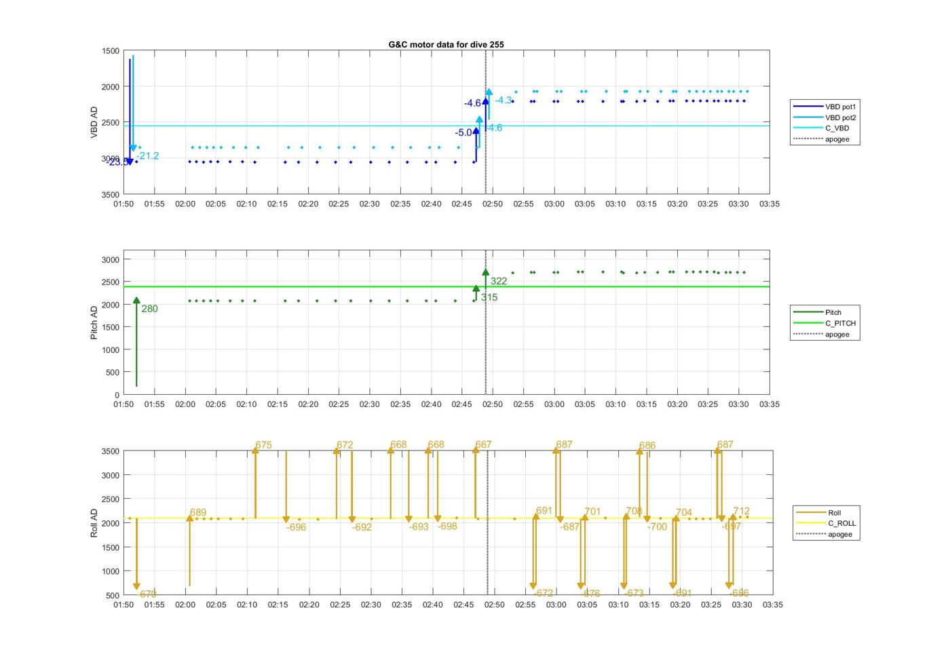Click the "315" pitch data label
950x669 pixels.
489,297
